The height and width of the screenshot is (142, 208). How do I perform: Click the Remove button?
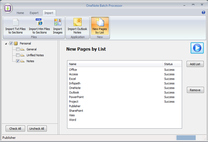click(x=195, y=90)
